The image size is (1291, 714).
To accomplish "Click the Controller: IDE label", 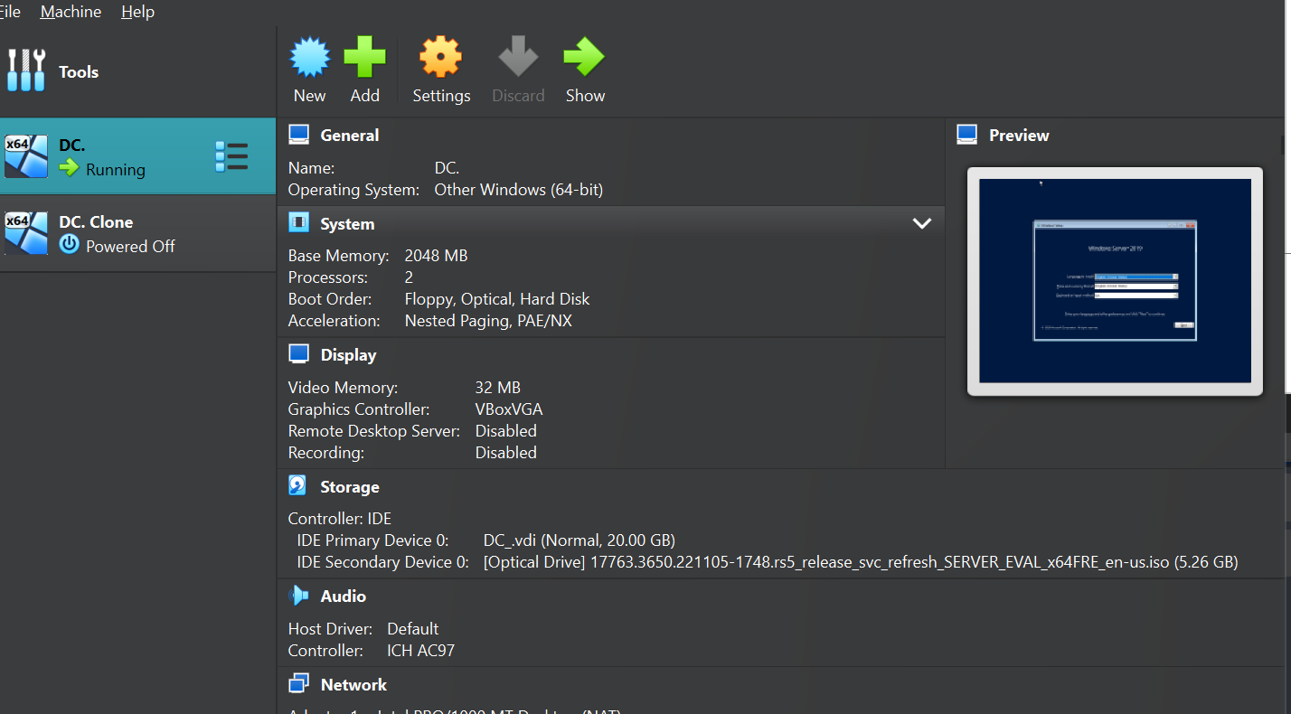I will (x=340, y=519).
